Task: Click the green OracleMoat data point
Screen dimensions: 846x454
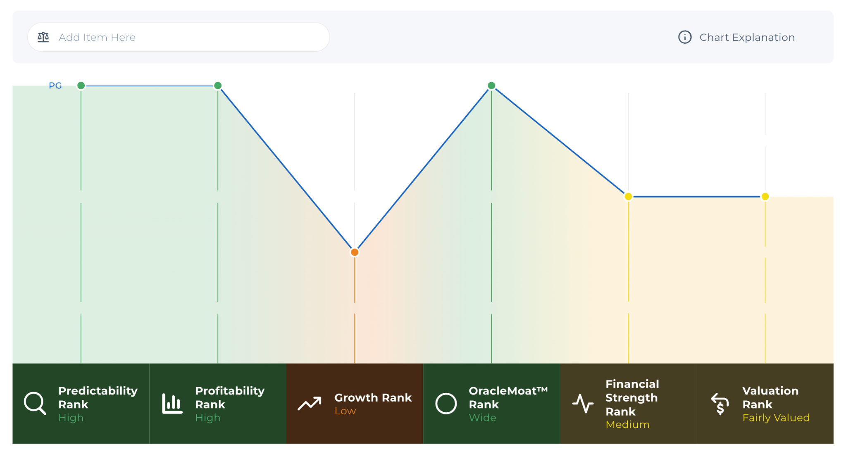Action: (491, 86)
